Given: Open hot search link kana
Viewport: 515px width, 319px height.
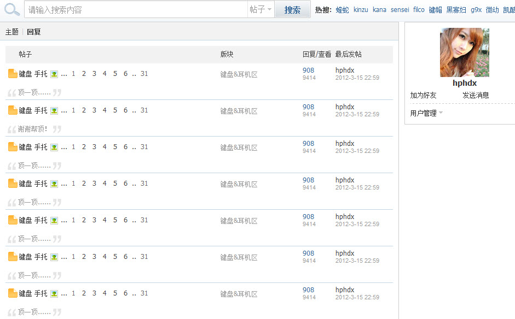Looking at the screenshot, I should pyautogui.click(x=379, y=10).
